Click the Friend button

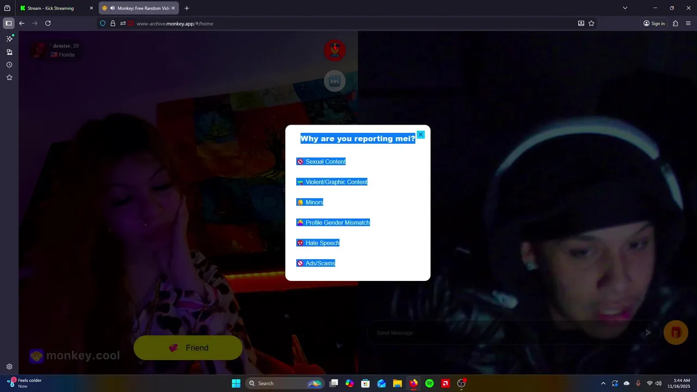coord(188,348)
